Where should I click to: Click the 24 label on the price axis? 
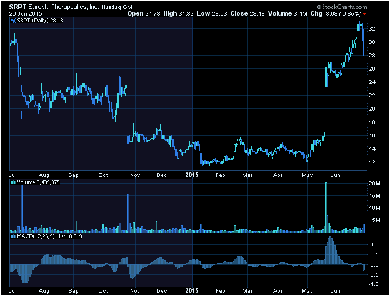click(372, 82)
